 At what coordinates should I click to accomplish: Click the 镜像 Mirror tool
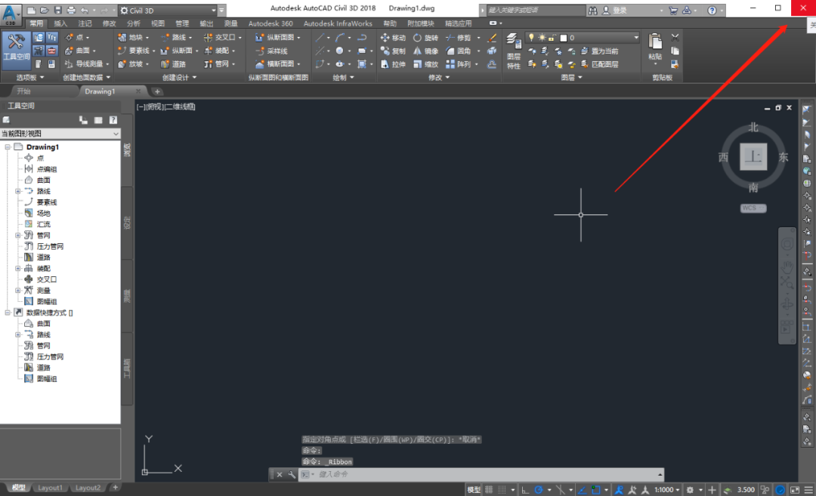[x=425, y=51]
